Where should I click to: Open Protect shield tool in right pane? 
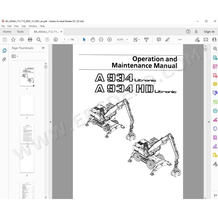215,128
